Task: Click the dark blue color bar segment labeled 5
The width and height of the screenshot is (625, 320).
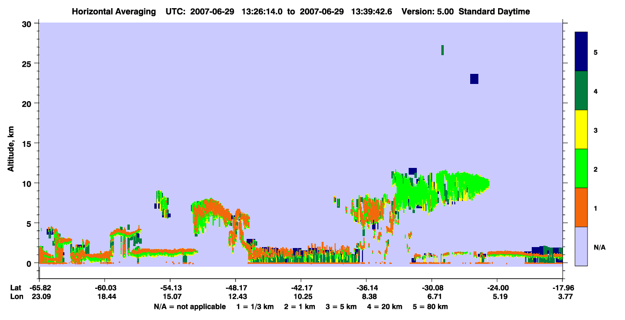Action: pyautogui.click(x=581, y=52)
